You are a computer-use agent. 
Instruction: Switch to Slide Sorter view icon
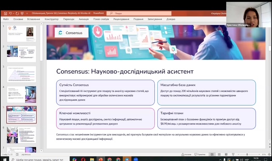(x=219, y=154)
